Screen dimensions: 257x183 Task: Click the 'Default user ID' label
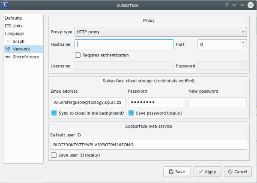(x=66, y=135)
